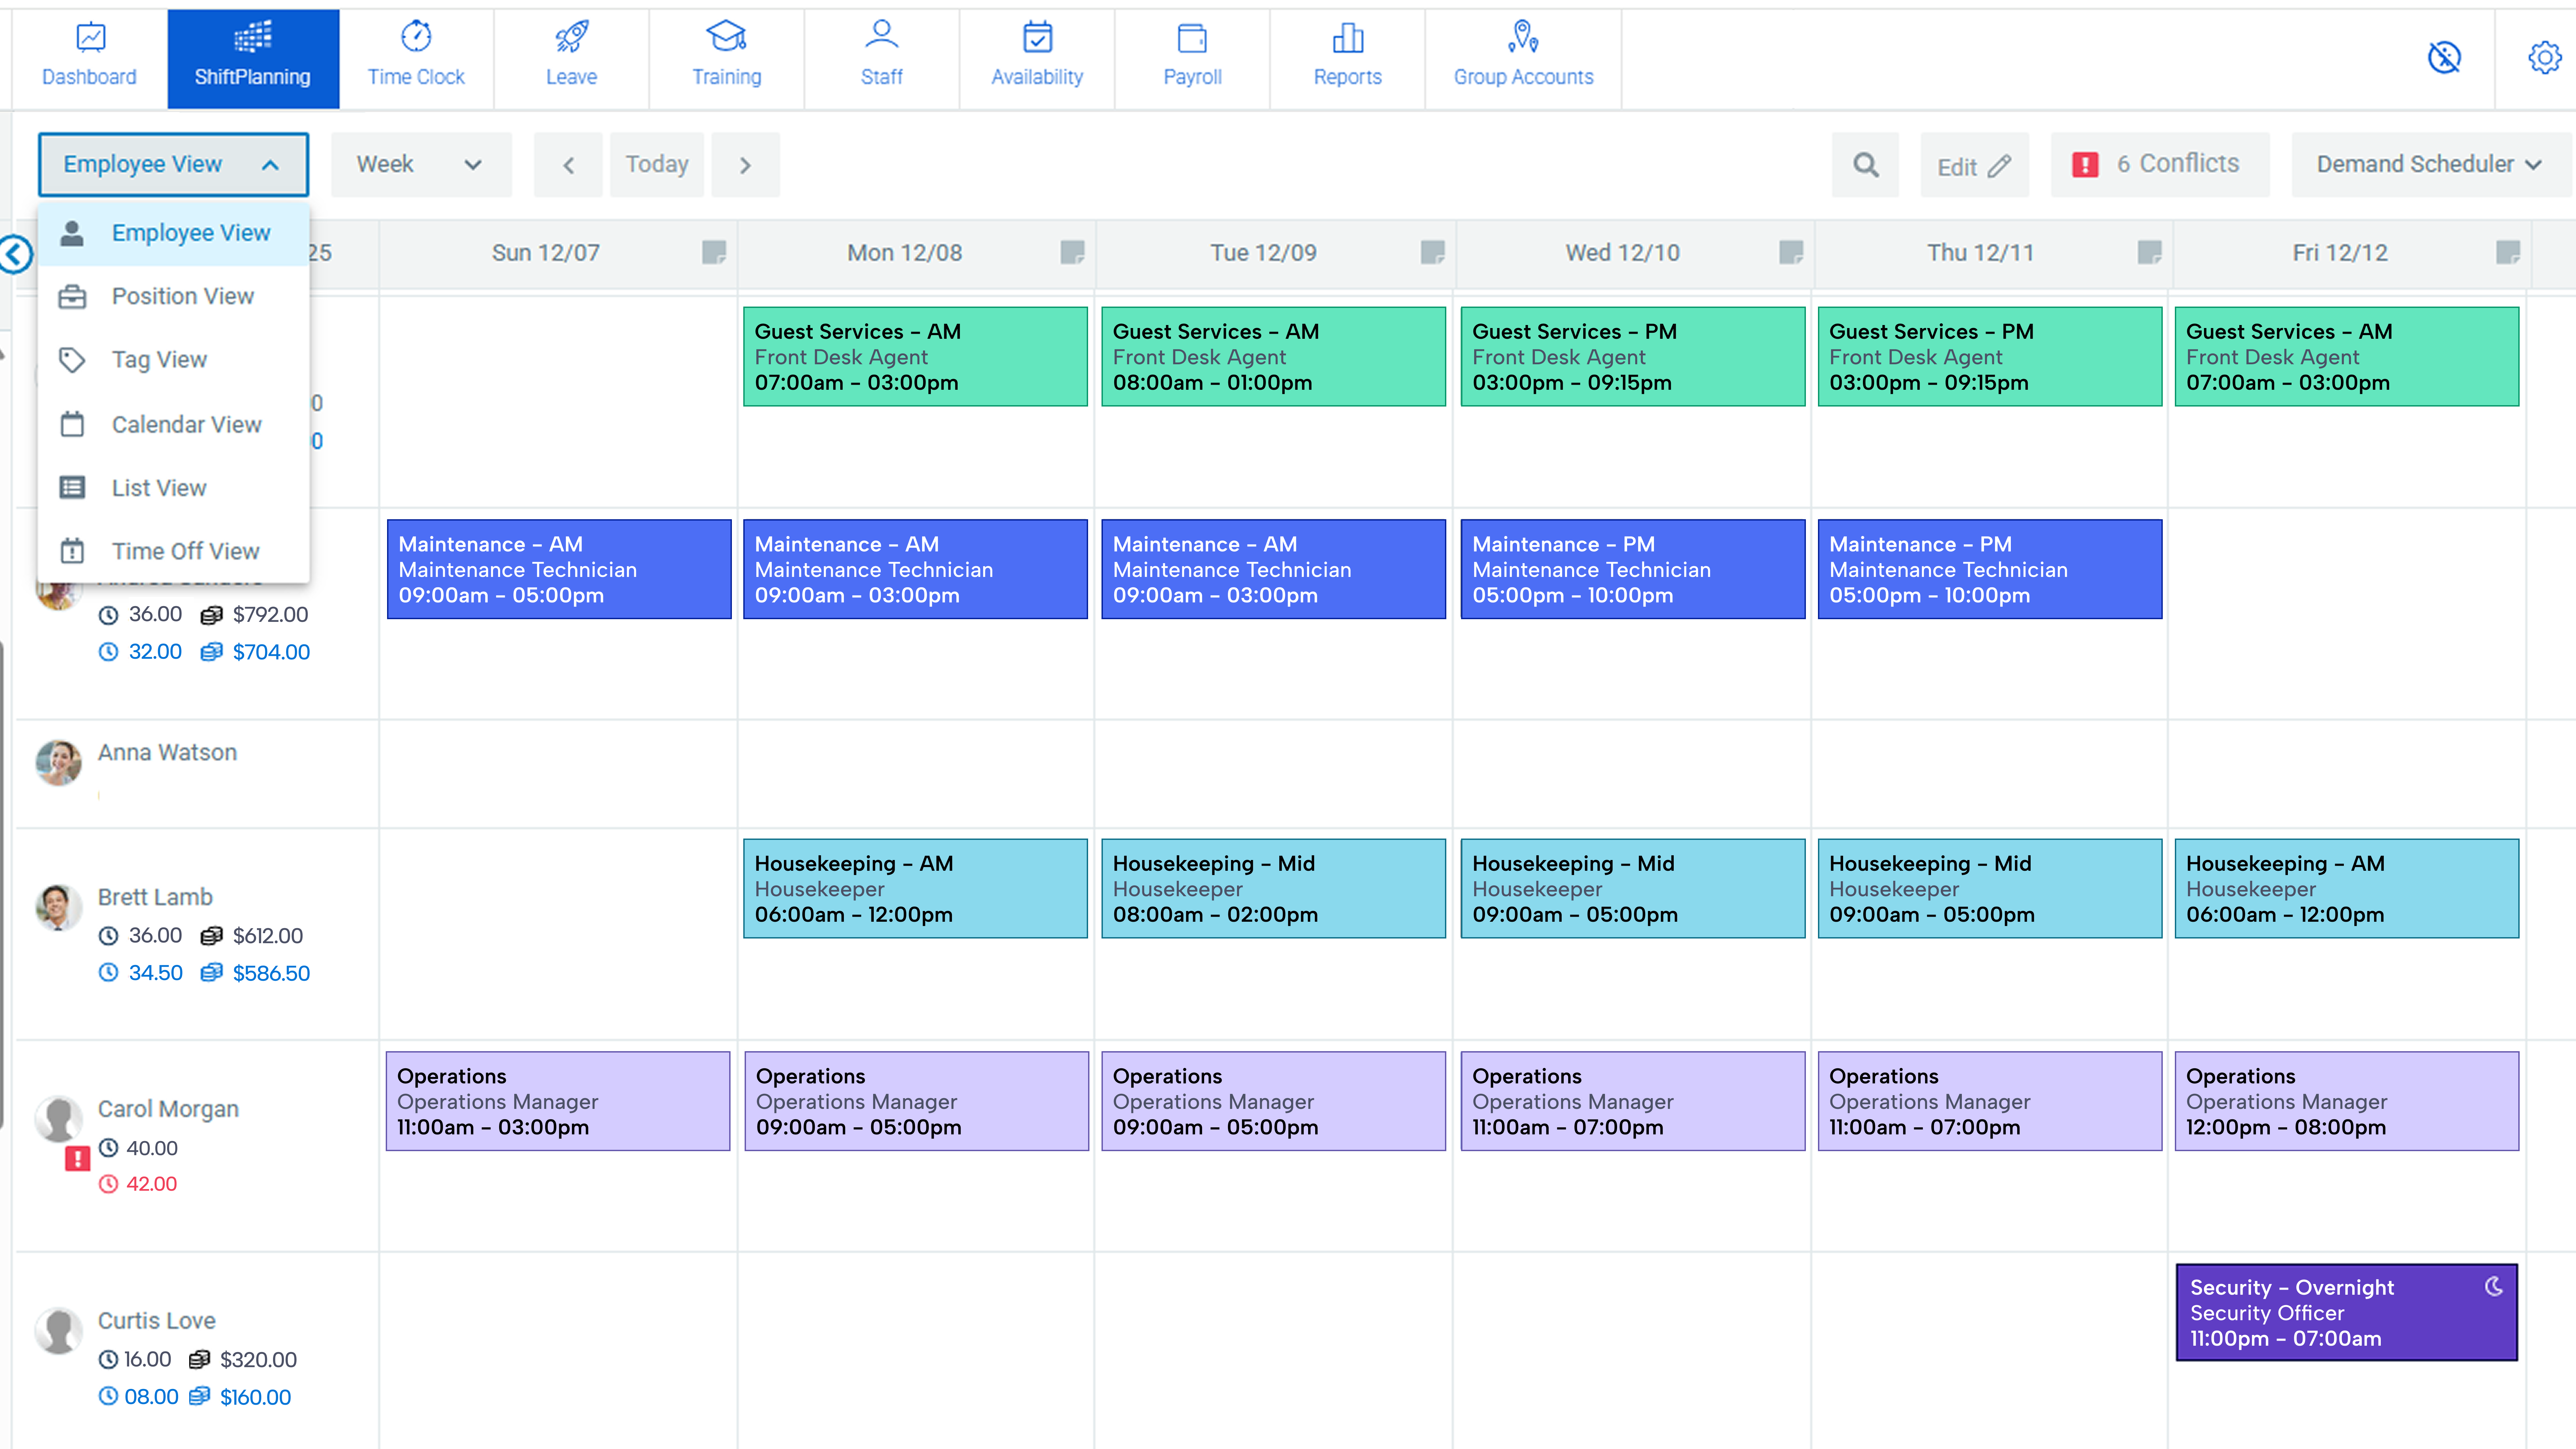Image resolution: width=2576 pixels, height=1449 pixels.
Task: Open the day note for Fri 12/12
Action: pyautogui.click(x=2508, y=252)
